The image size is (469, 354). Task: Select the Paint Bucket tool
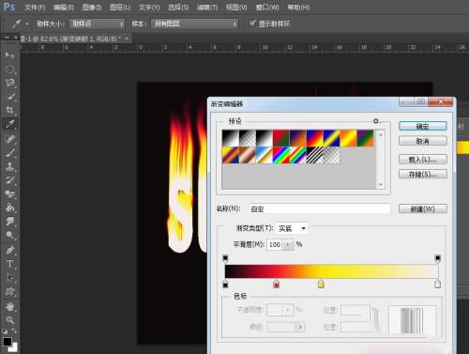[9, 208]
